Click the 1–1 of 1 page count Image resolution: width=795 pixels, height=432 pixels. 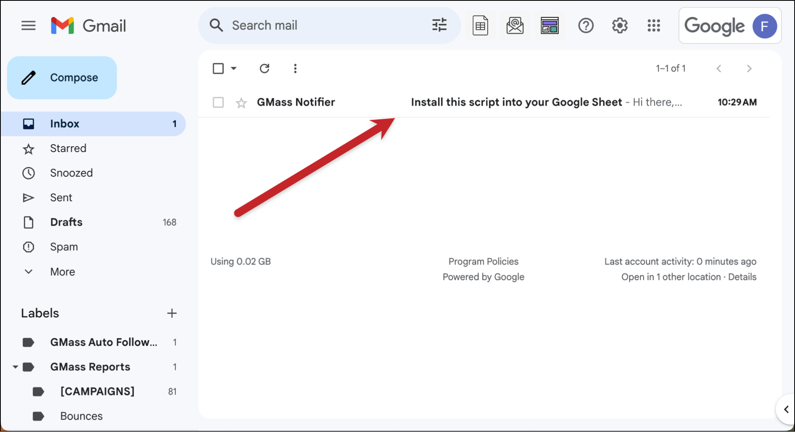[671, 68]
